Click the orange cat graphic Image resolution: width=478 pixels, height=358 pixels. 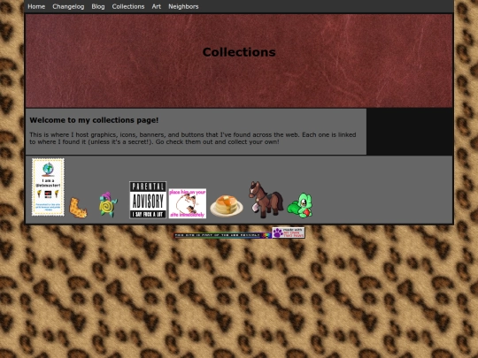click(78, 208)
